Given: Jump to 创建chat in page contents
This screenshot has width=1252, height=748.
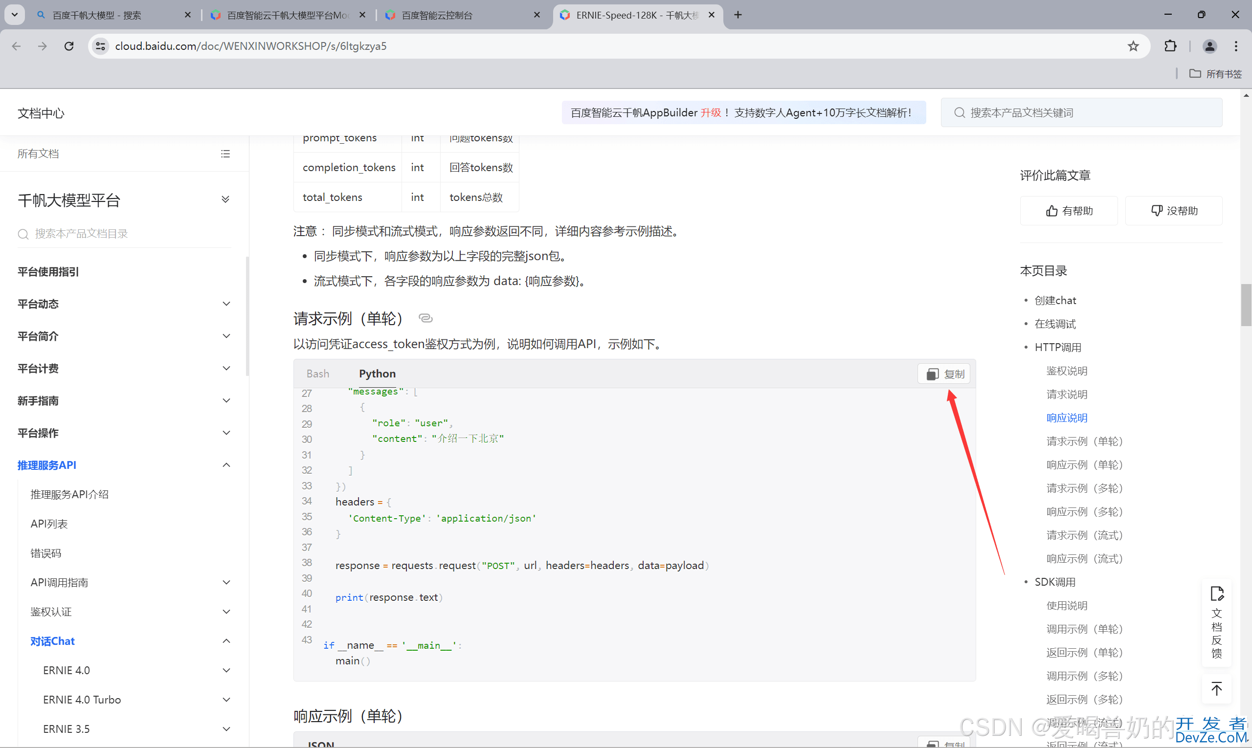Looking at the screenshot, I should 1055,300.
